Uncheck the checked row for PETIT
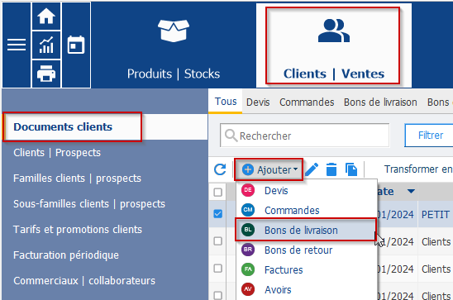 [218, 214]
